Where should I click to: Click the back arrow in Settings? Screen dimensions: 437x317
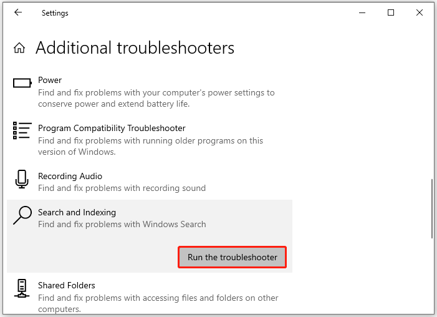pyautogui.click(x=17, y=12)
